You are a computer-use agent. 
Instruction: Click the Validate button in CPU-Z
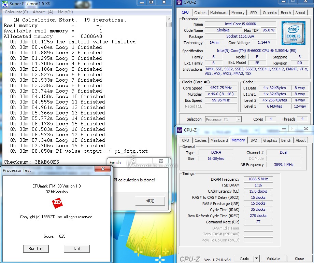(x=273, y=259)
